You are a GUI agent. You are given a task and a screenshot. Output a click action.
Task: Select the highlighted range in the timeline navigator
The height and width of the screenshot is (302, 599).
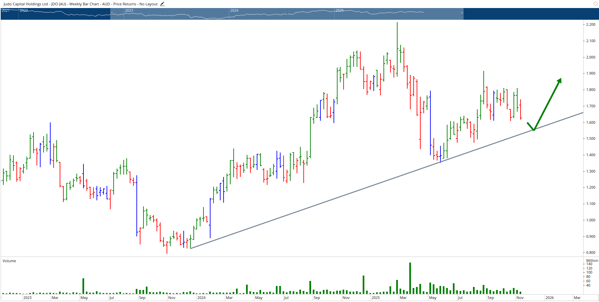[x=287, y=14]
